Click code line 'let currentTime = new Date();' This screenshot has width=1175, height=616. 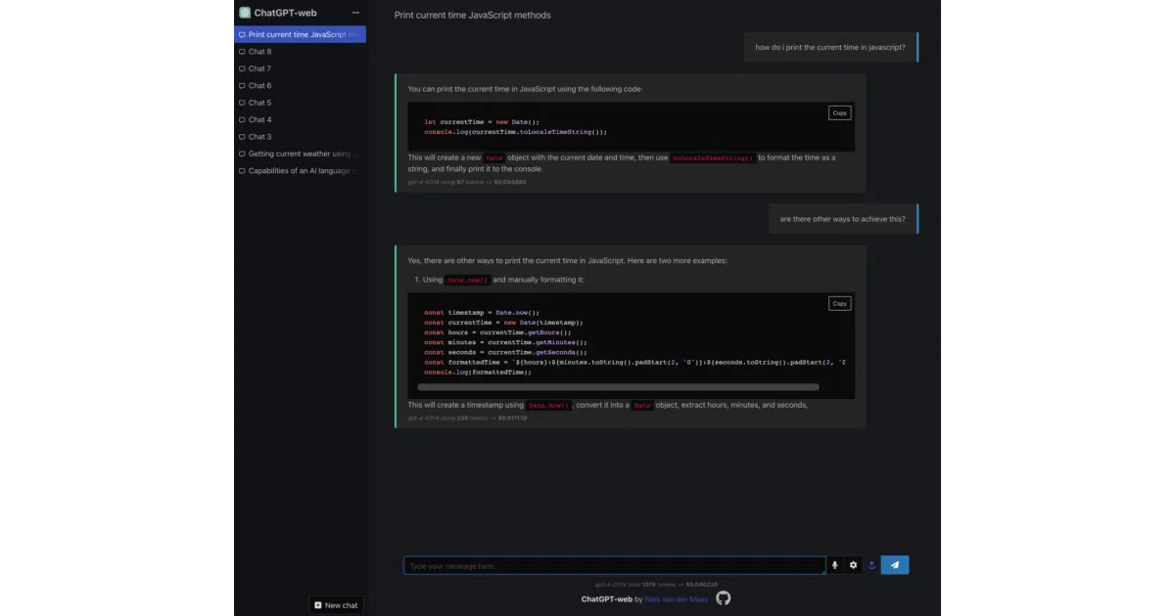[x=482, y=122]
